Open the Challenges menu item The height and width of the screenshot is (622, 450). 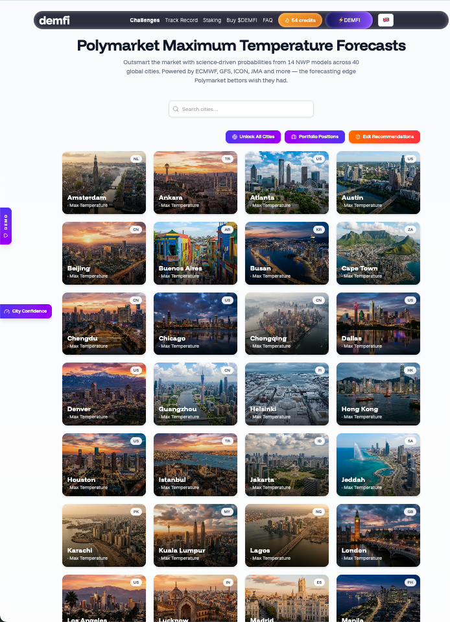point(145,20)
